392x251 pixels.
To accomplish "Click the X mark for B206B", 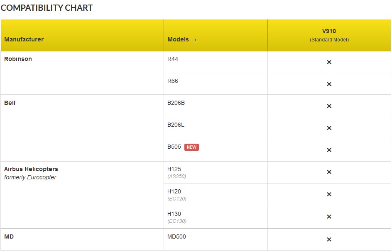I will tap(329, 106).
